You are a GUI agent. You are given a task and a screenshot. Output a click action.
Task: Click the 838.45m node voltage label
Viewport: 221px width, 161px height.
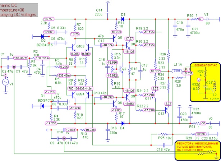pos(64,75)
